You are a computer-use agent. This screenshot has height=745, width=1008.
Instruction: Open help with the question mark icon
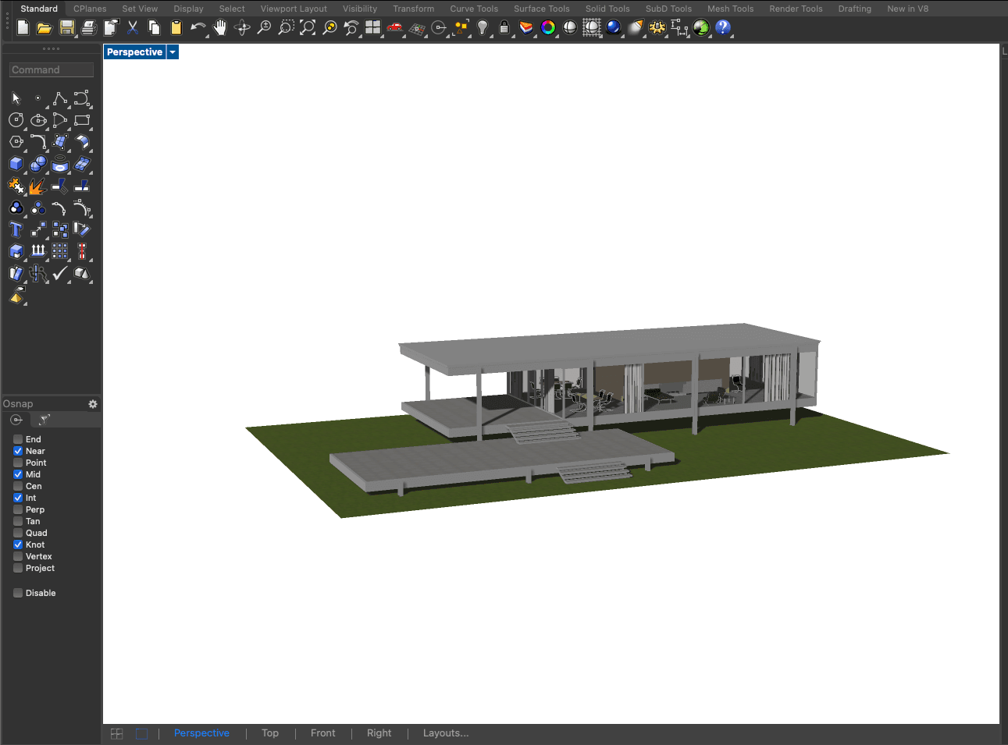point(723,28)
